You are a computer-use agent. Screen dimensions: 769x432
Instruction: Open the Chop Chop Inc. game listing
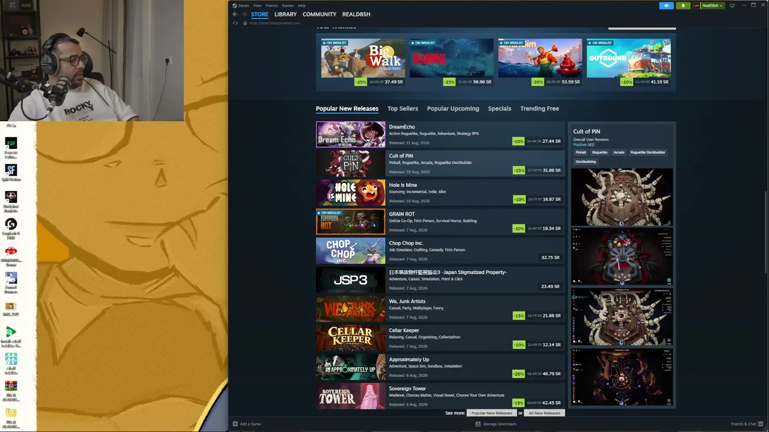point(440,250)
